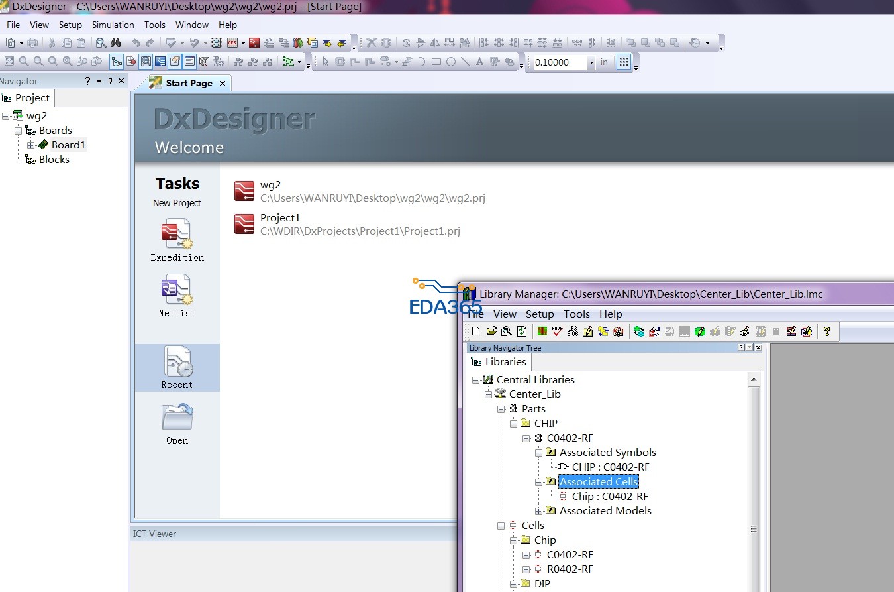
Task: Close the Start Page tab
Action: point(223,83)
